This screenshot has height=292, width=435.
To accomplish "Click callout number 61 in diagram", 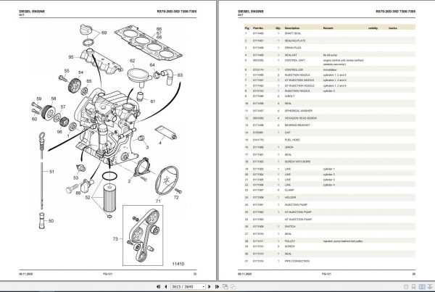I will pyautogui.click(x=153, y=101).
